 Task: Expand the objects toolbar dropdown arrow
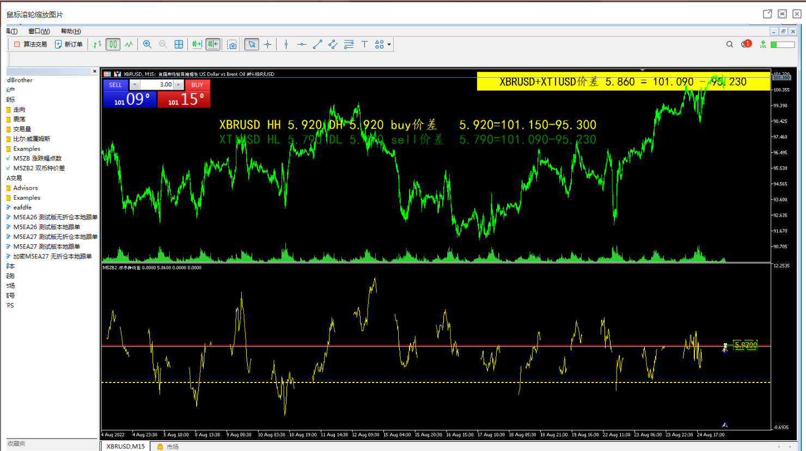[x=389, y=45]
